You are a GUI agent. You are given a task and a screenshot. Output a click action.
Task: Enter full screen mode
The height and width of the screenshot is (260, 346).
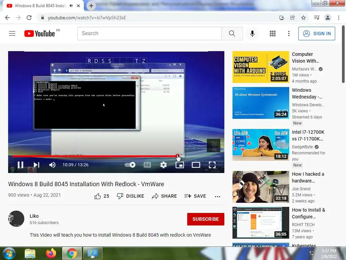coord(212,165)
